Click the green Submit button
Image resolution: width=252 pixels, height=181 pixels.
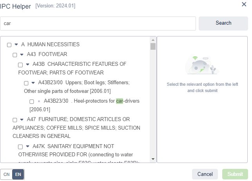pyautogui.click(x=235, y=174)
